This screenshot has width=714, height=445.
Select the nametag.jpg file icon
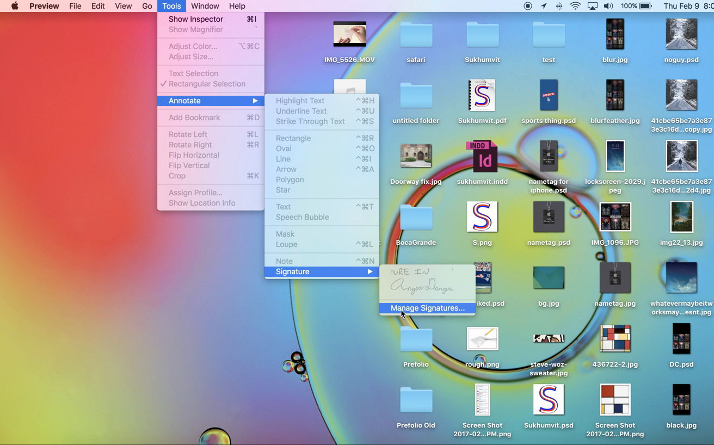point(615,278)
